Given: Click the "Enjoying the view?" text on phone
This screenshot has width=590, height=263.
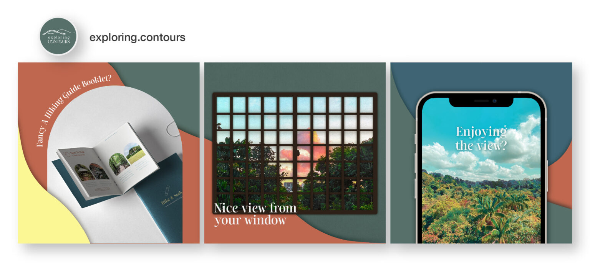Looking at the screenshot, I should [x=481, y=138].
